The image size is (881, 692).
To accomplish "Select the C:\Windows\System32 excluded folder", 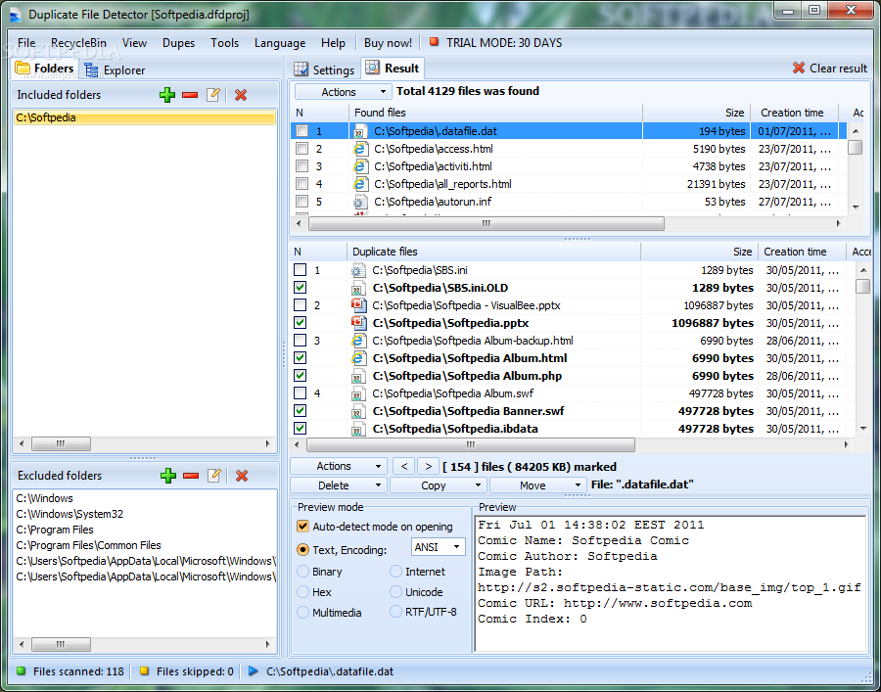I will [70, 514].
